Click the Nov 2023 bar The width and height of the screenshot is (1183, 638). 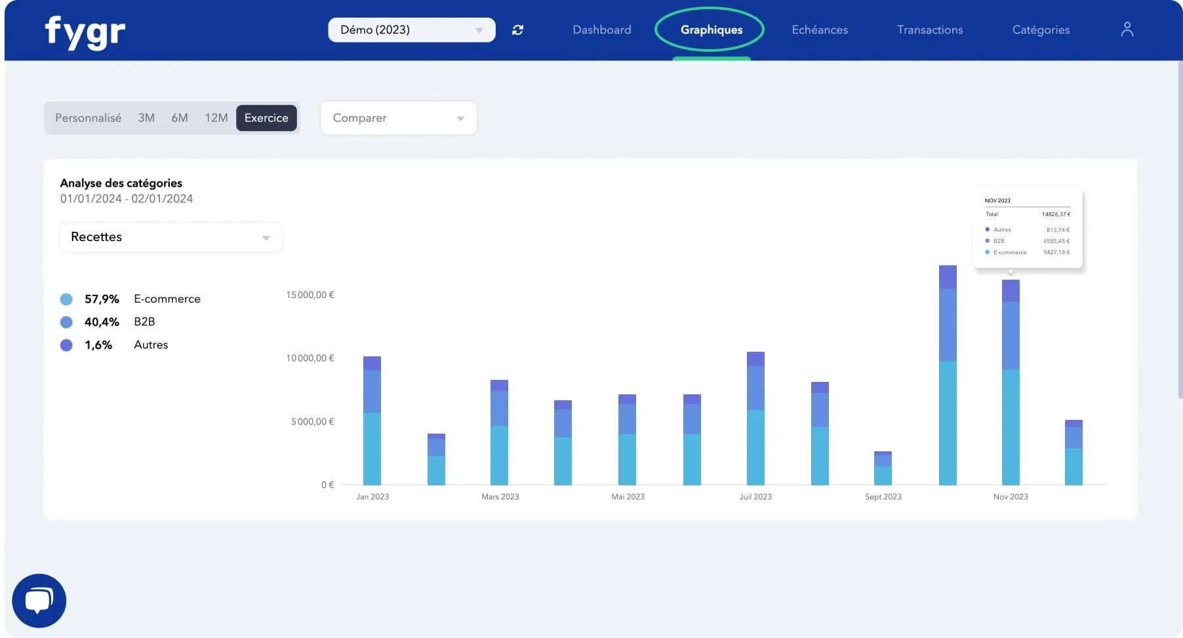pyautogui.click(x=1011, y=383)
